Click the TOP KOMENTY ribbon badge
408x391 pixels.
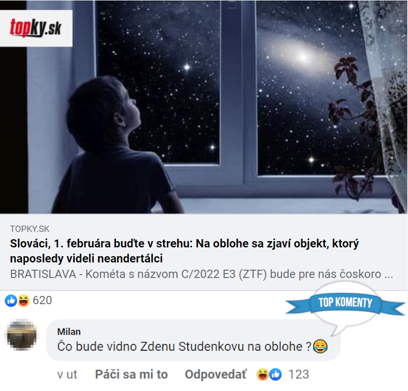(345, 303)
